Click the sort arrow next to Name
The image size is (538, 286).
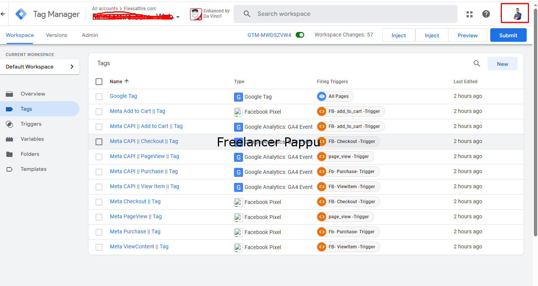pyautogui.click(x=126, y=81)
